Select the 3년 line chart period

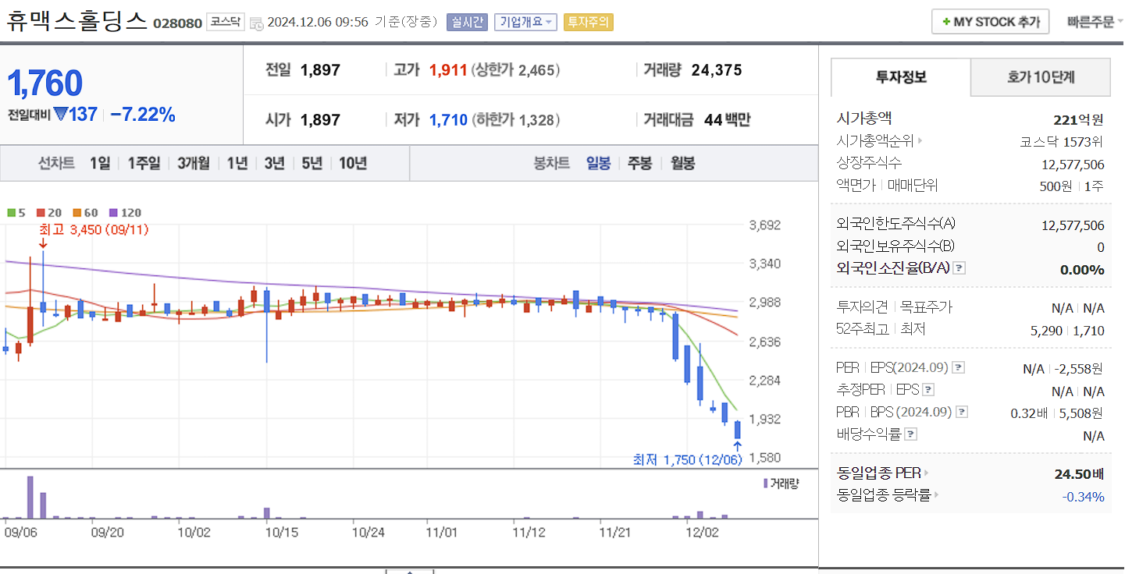[x=274, y=163]
